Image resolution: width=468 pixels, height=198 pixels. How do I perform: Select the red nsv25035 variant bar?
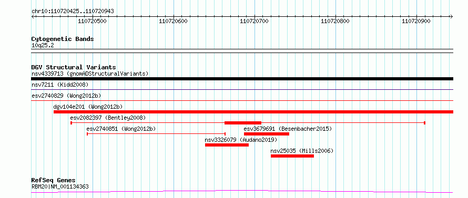point(292,156)
